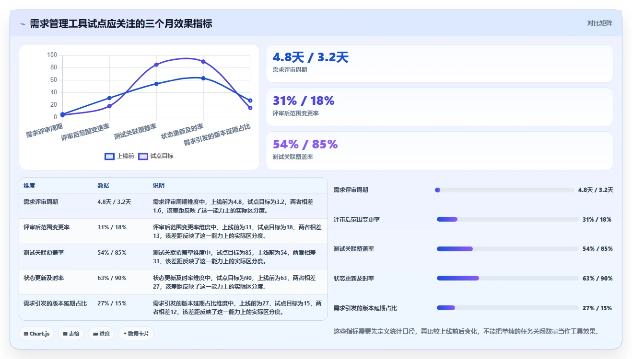
Task: Click the dashboard title text
Action: click(x=121, y=23)
